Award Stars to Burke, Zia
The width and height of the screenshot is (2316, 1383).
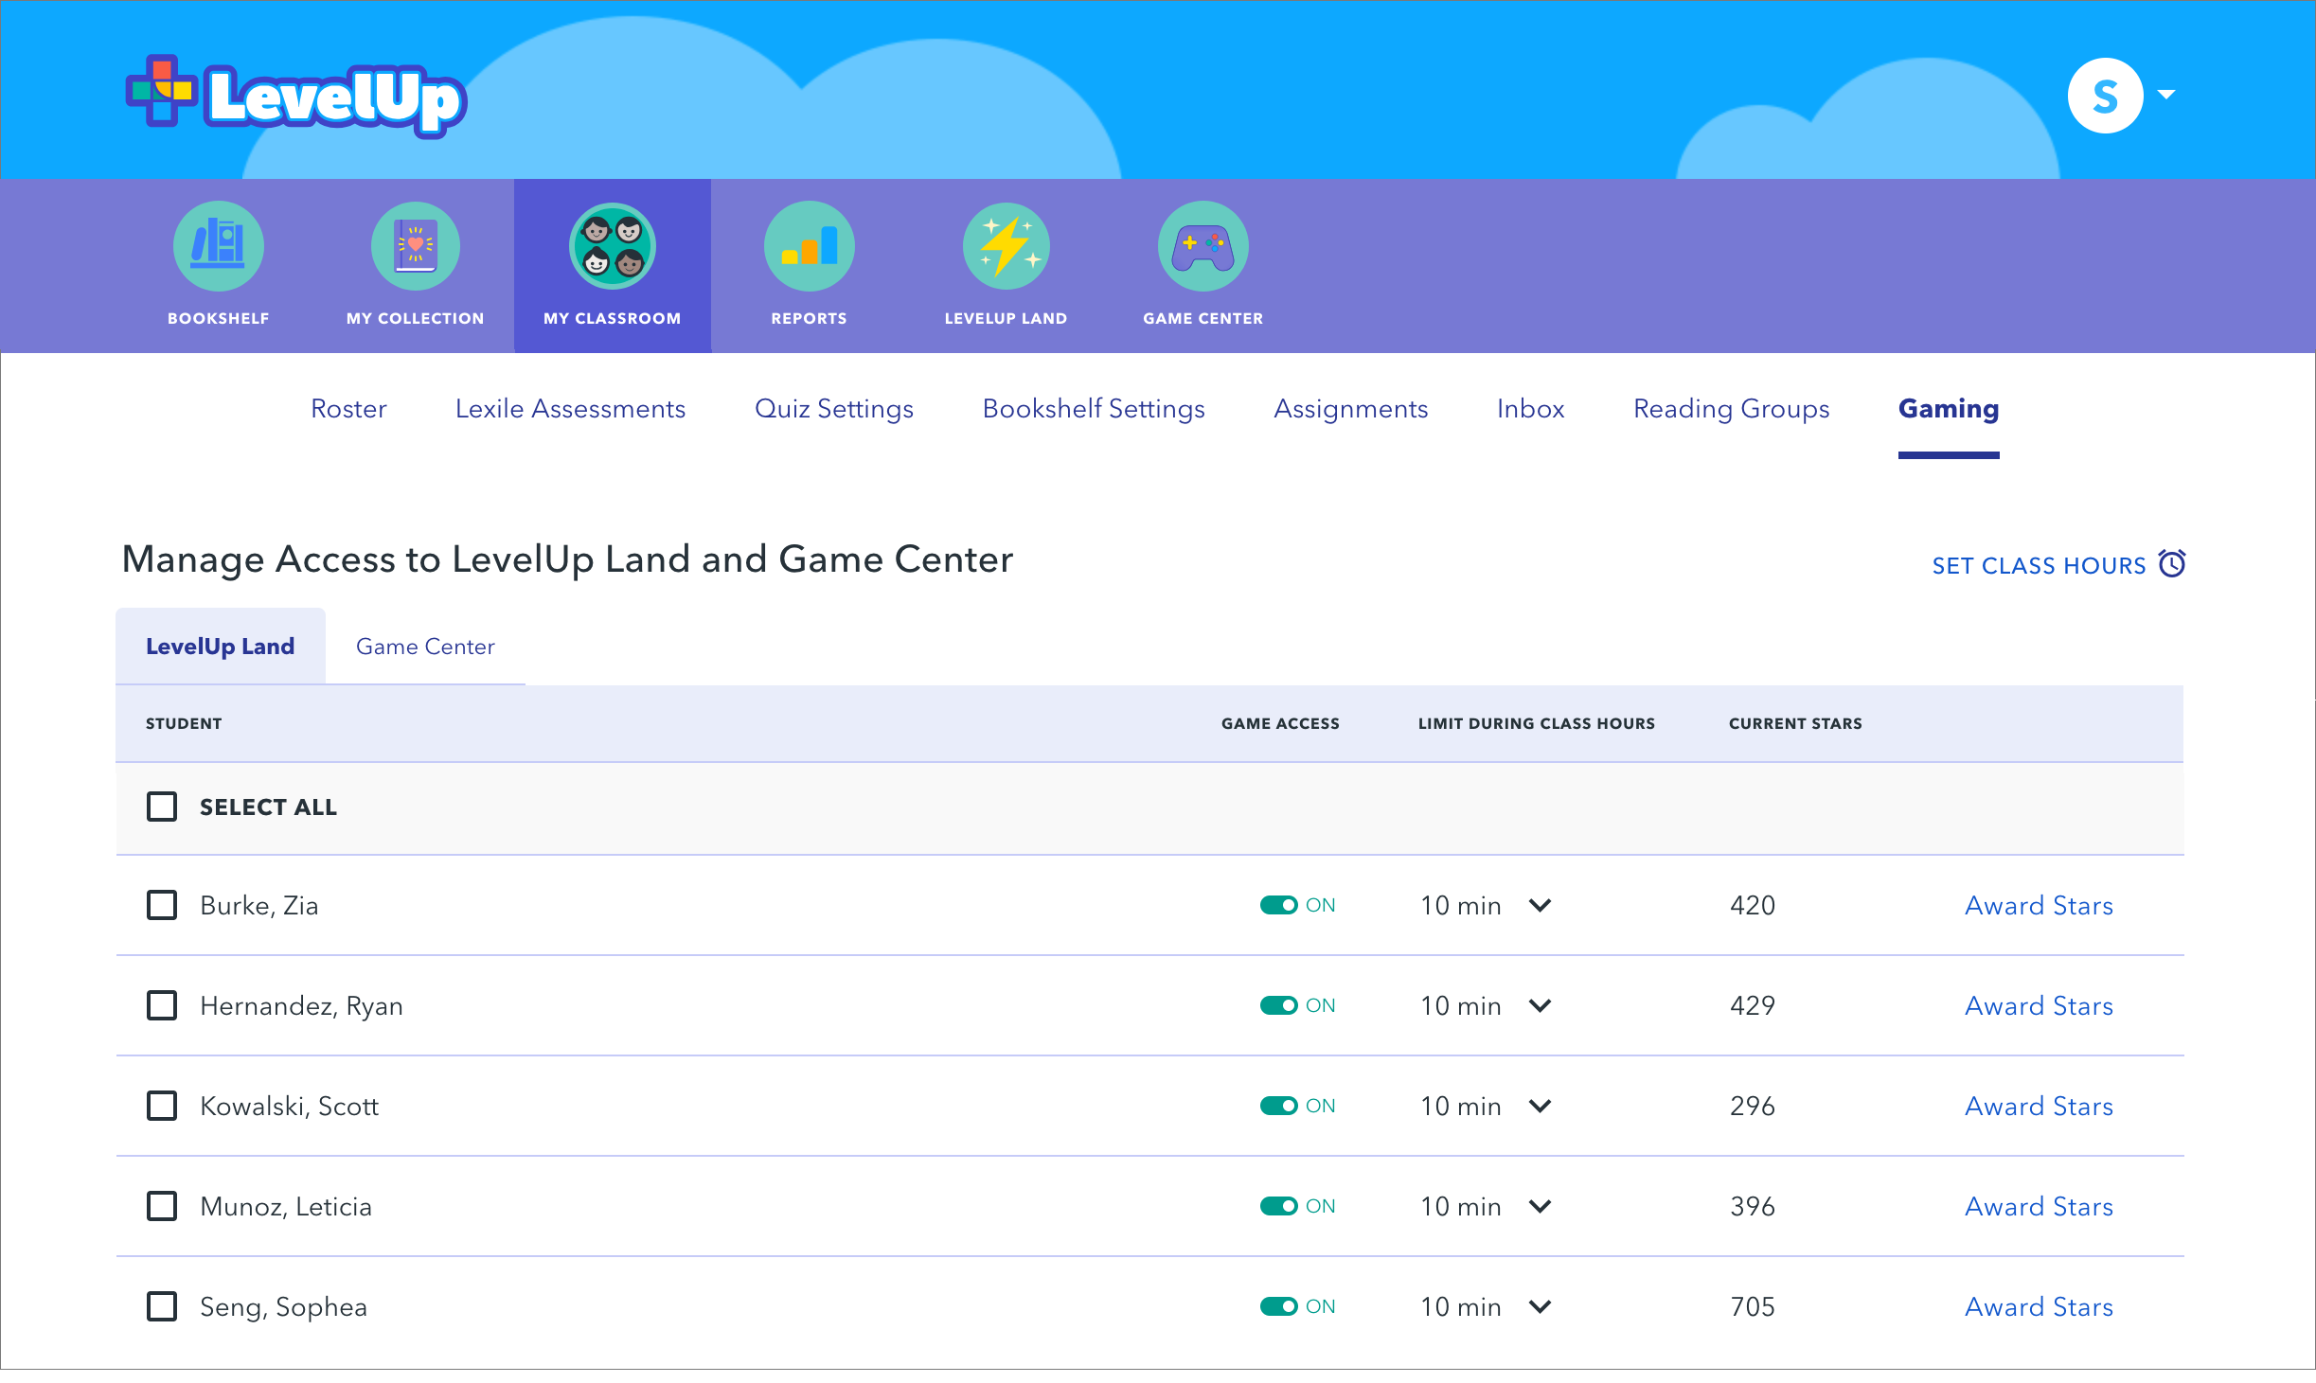pos(2039,905)
